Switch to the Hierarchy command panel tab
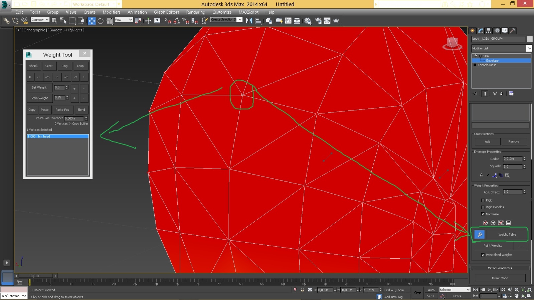This screenshot has width=534, height=300. [489, 30]
